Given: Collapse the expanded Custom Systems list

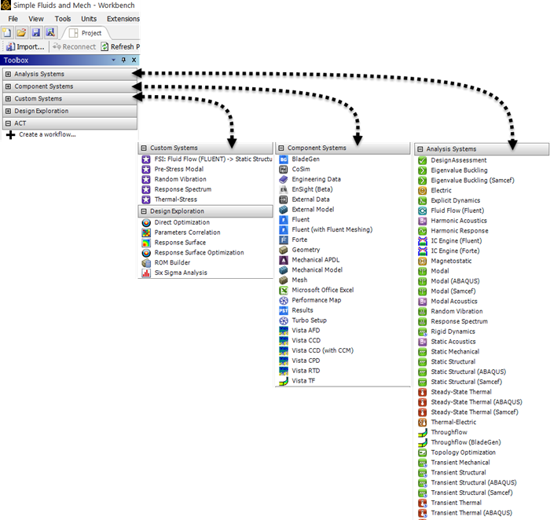Looking at the screenshot, I should [144, 148].
